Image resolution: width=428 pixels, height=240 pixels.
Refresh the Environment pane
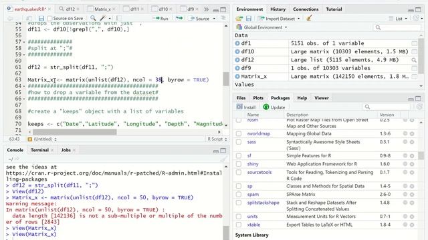[416, 18]
